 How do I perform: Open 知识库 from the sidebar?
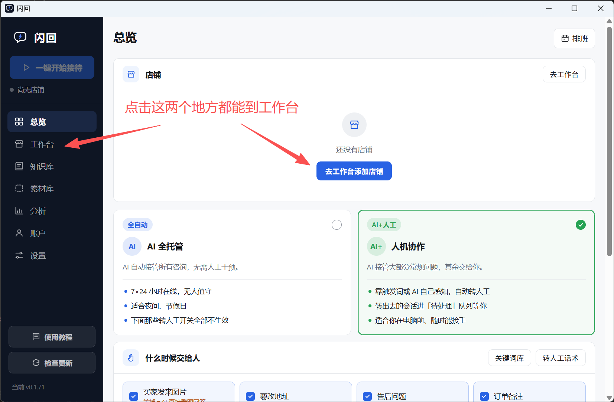(x=52, y=166)
